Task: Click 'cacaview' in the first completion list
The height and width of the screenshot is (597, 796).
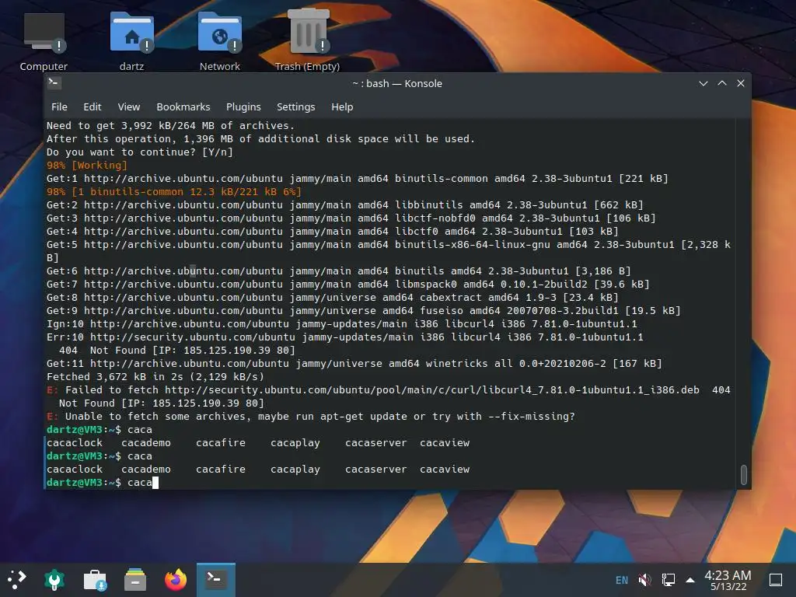Action: (445, 442)
